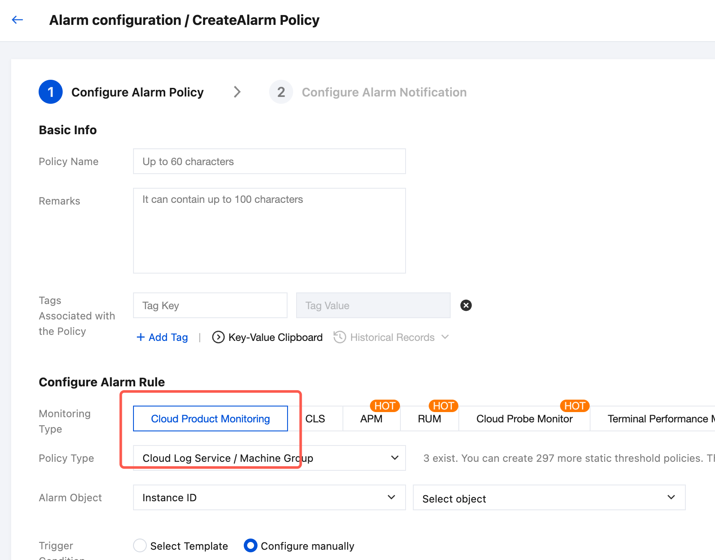715x560 pixels.
Task: Expand the Historical Records chevron
Action: pos(445,337)
